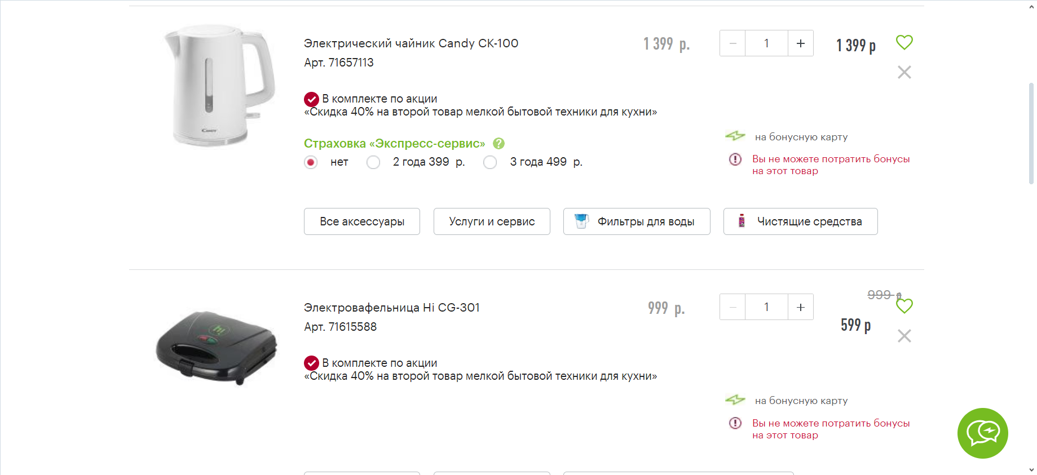Remove Candy CK-100 kettle from cart

[904, 72]
